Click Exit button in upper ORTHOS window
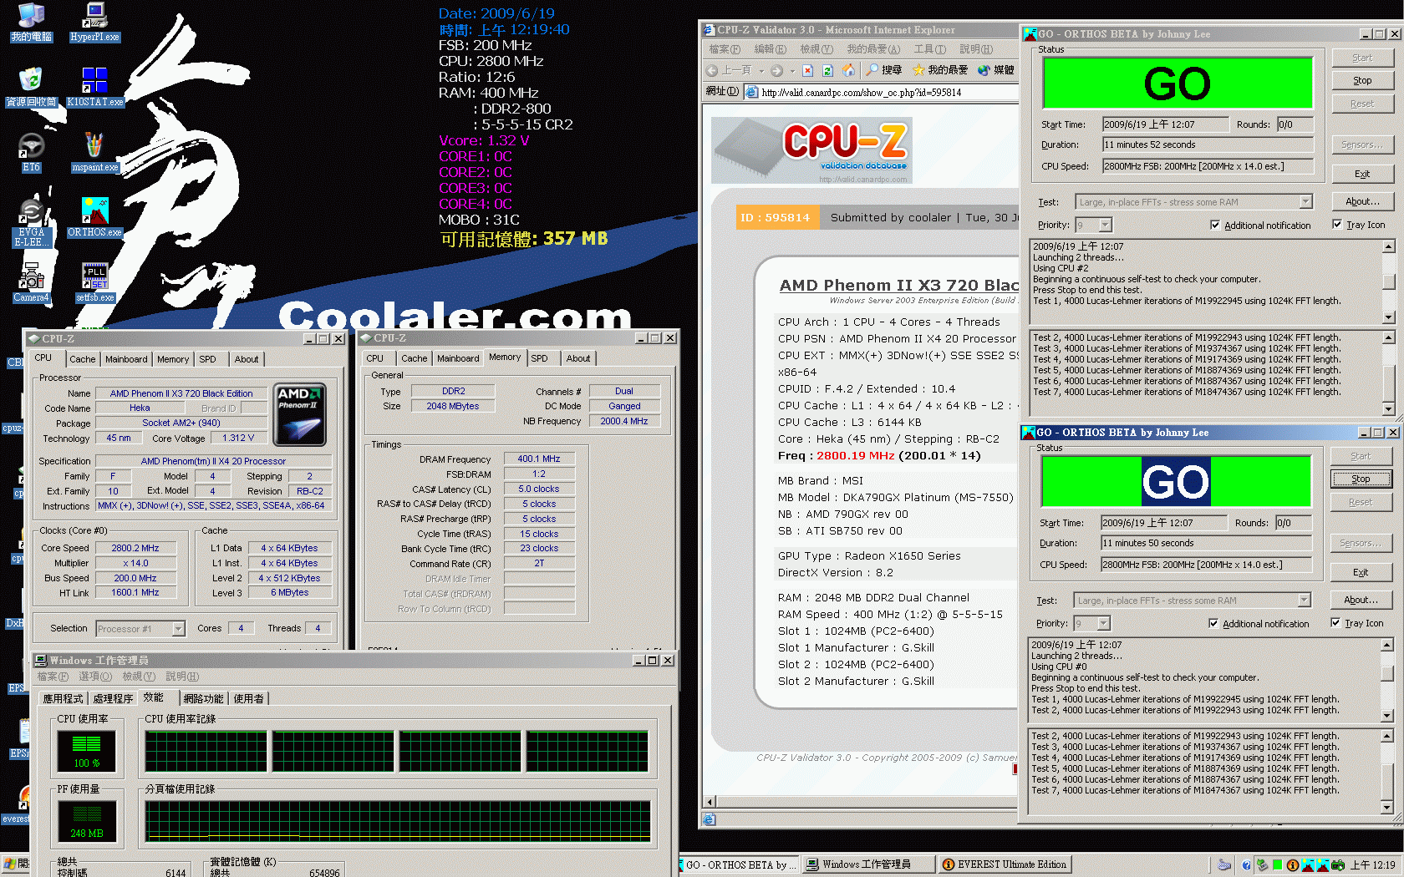Image resolution: width=1404 pixels, height=877 pixels. click(1362, 175)
